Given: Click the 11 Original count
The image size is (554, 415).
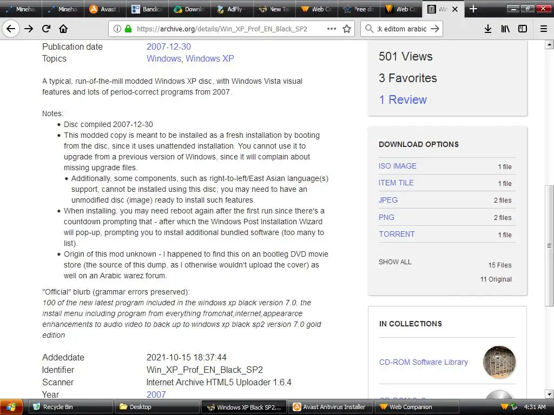Looking at the screenshot, I should (x=496, y=279).
